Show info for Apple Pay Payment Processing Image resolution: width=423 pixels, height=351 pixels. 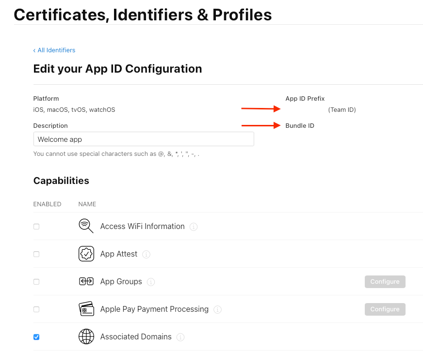coord(217,309)
